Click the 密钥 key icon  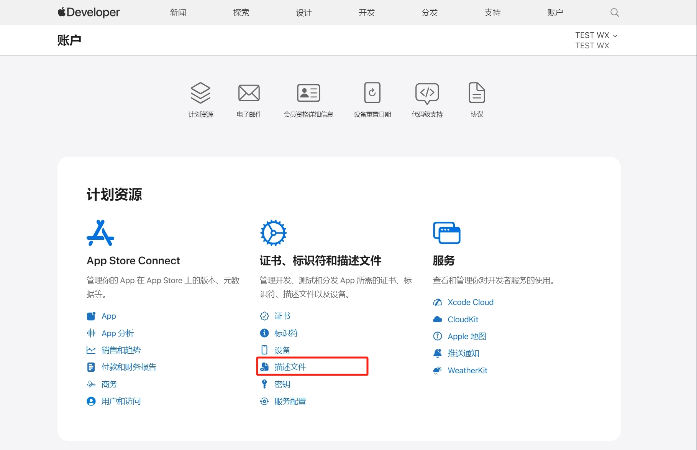coord(264,384)
